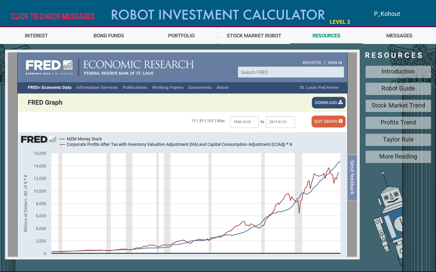This screenshot has height=272, width=436.
Task: Show the Profits Trend resource
Action: pos(398,122)
